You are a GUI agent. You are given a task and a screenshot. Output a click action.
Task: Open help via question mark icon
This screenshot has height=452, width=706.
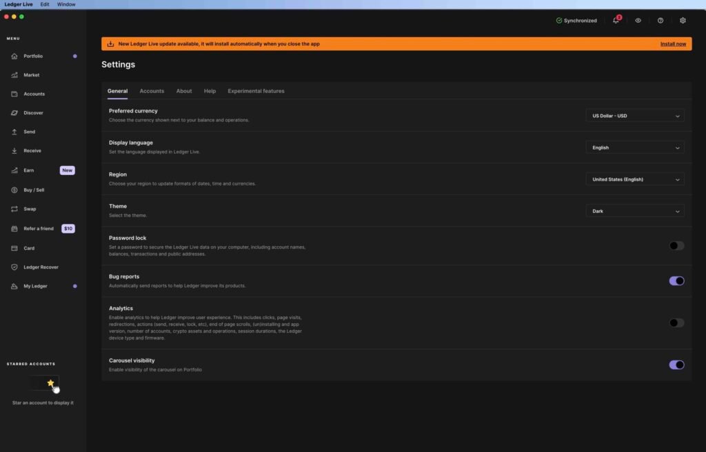(660, 20)
